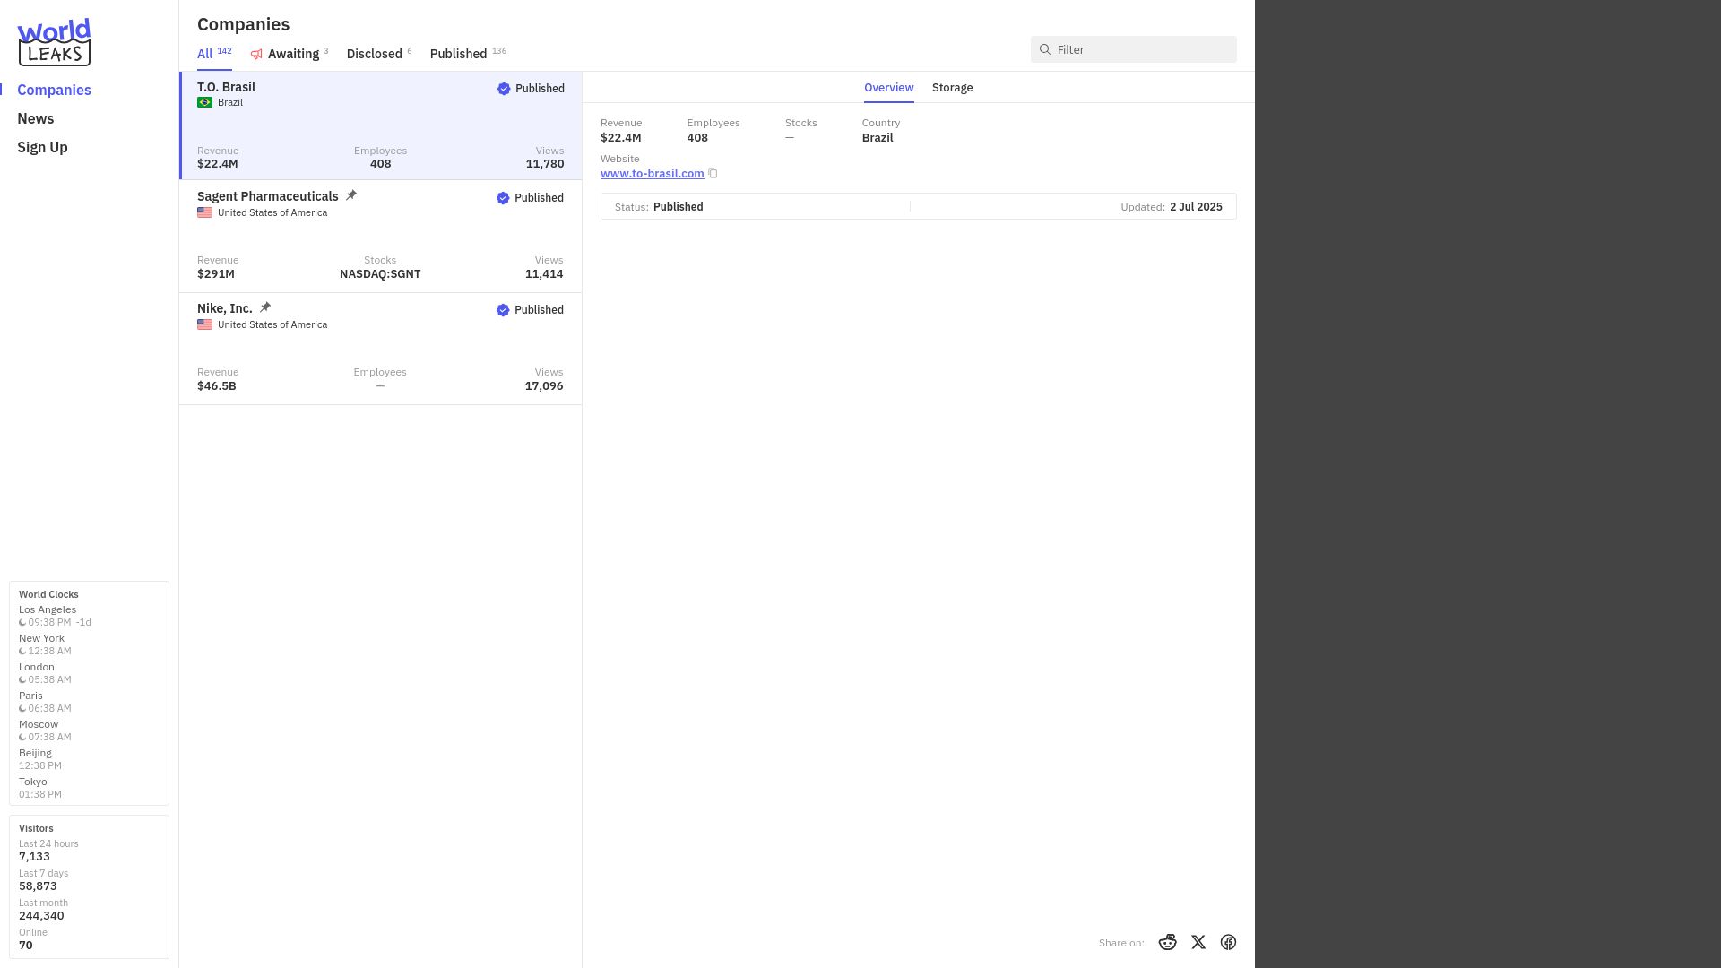Open the www.to-brasil.com website link
Screen dimensions: 1721x968
[x=653, y=174]
